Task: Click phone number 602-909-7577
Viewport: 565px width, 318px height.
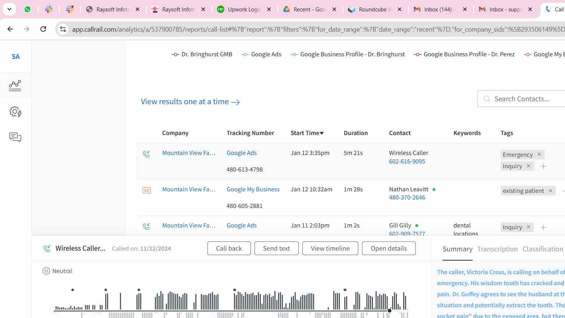Action: point(407,233)
